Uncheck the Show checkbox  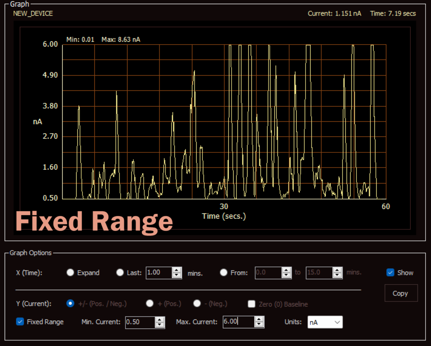pyautogui.click(x=389, y=273)
